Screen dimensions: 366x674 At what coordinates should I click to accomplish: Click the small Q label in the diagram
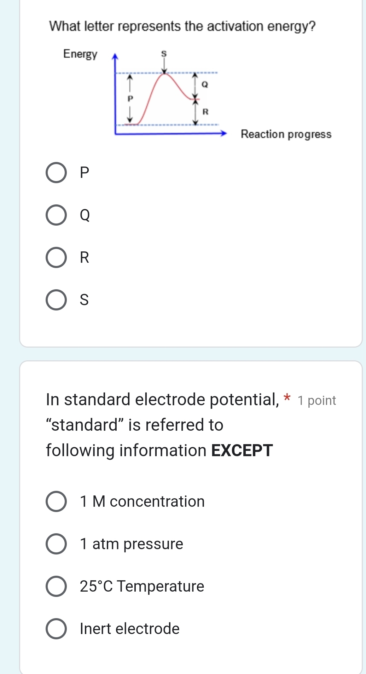click(205, 85)
